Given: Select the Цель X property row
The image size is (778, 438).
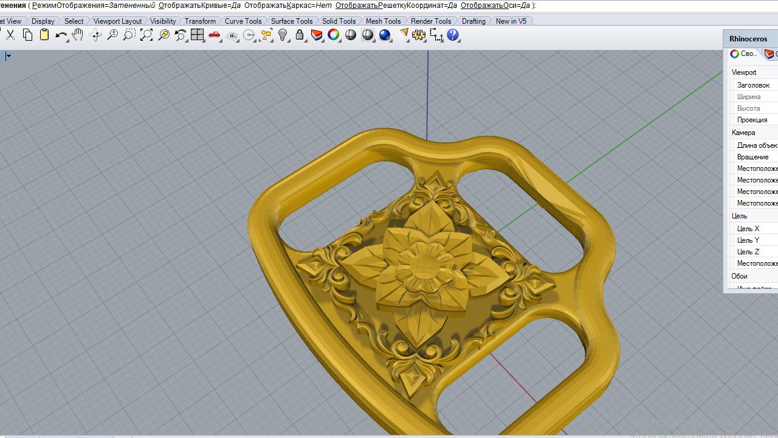Looking at the screenshot, I should pyautogui.click(x=748, y=229).
